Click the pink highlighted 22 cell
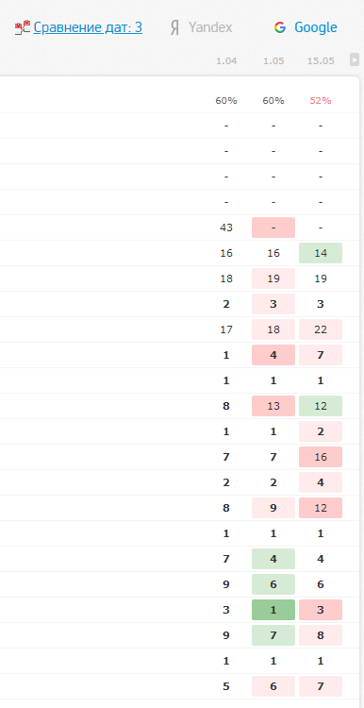364x708 pixels. click(321, 329)
